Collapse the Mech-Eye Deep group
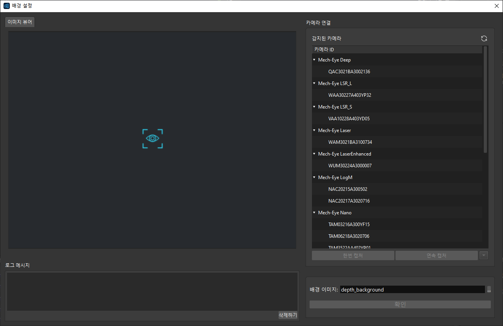Image resolution: width=503 pixels, height=326 pixels. [314, 60]
